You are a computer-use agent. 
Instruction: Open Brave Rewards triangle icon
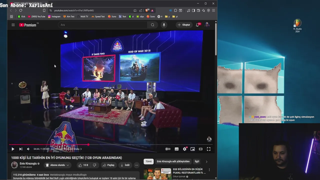tap(152, 10)
